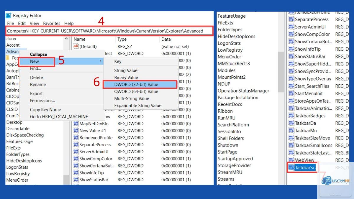Click the MapNetDrvBtn DWORD icon
Image resolution: width=354 pixels, height=199 pixels.
76,124
